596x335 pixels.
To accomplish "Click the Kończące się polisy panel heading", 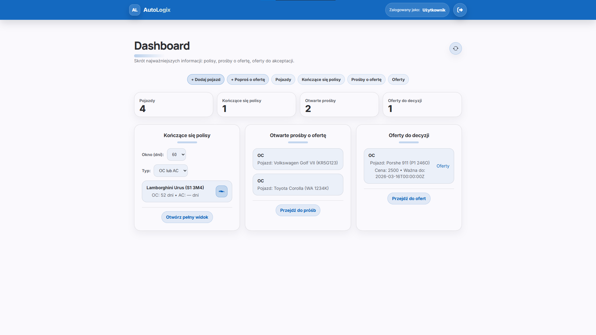I will 187,135.
